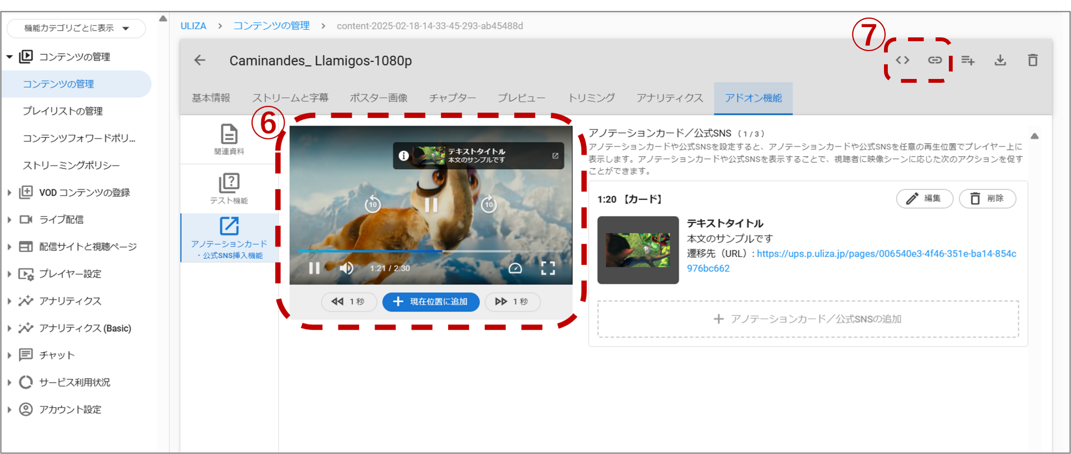Open 機能カテゴリごとに表示 dropdown
Screen dimensions: 1071x454
click(76, 28)
